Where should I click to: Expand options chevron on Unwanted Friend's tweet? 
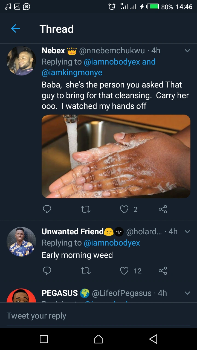click(x=187, y=232)
